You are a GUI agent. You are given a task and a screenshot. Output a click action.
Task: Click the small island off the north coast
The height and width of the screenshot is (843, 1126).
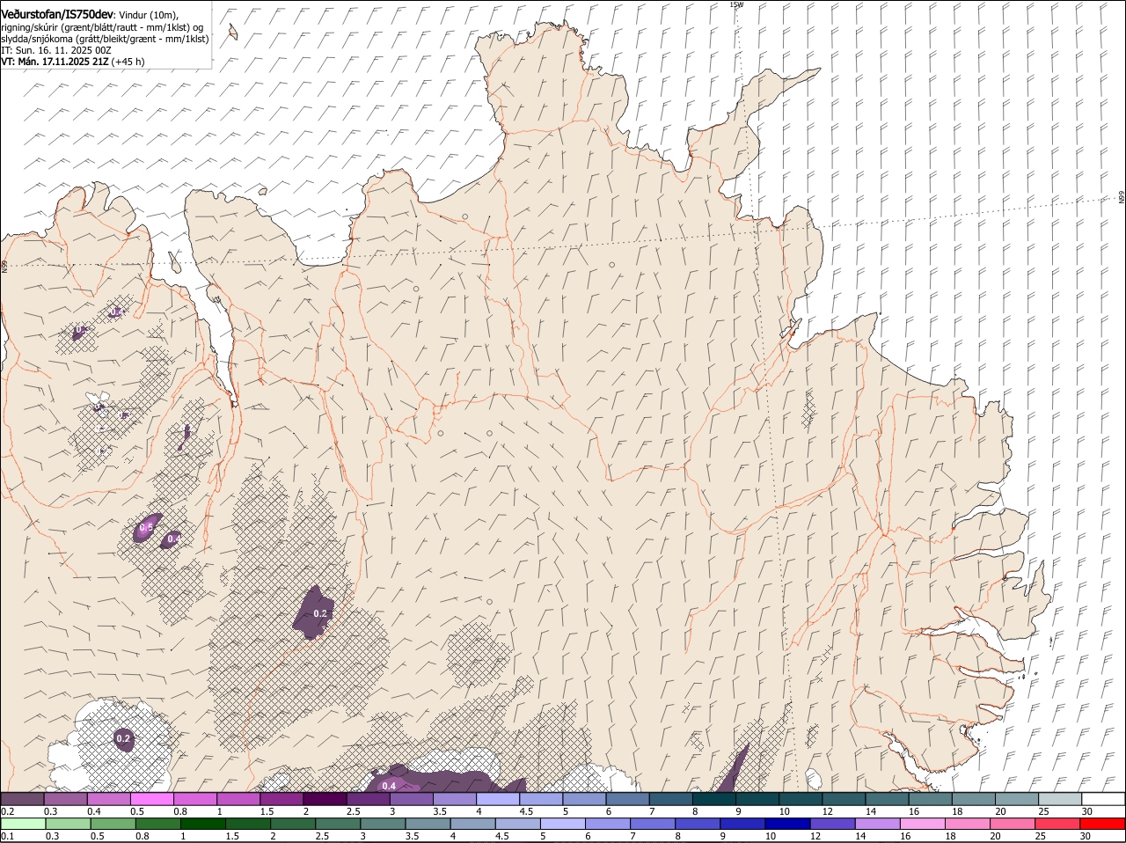click(232, 32)
